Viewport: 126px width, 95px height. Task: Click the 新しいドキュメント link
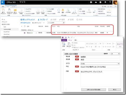tap(28, 20)
